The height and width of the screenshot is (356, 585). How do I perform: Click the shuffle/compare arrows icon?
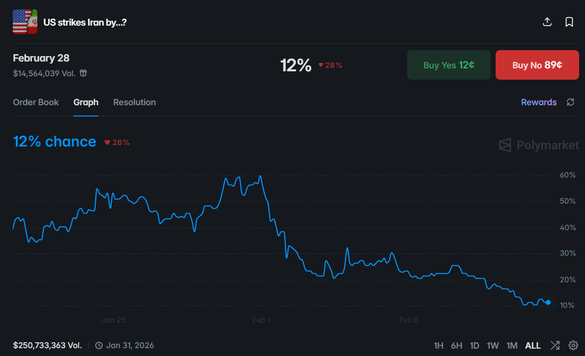click(555, 345)
